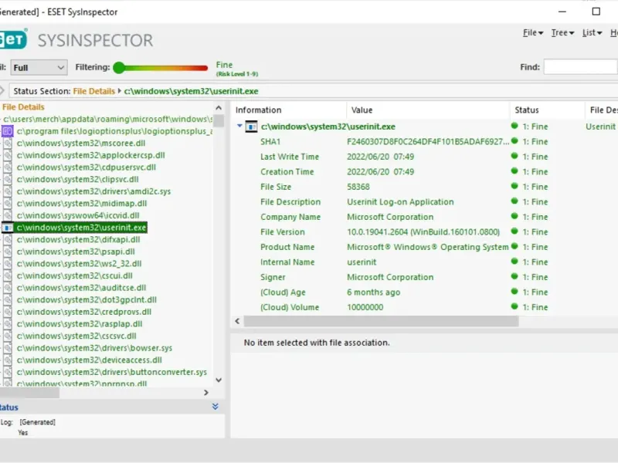Adjust the Filtering risk level slider handle

tap(119, 68)
